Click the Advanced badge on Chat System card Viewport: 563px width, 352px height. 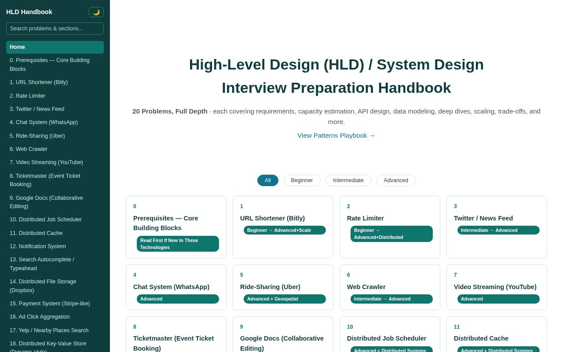[178, 299]
